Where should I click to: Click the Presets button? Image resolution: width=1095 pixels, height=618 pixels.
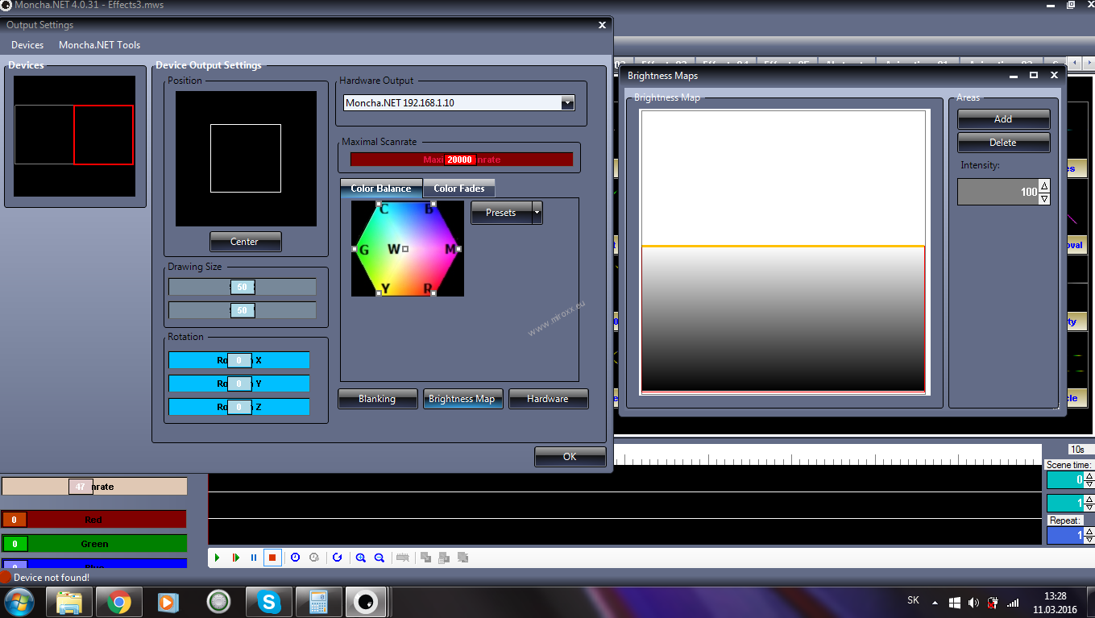pos(501,213)
